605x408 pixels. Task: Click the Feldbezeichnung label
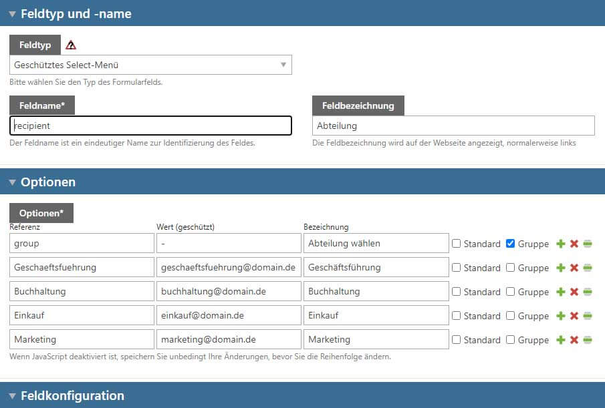[x=358, y=106]
